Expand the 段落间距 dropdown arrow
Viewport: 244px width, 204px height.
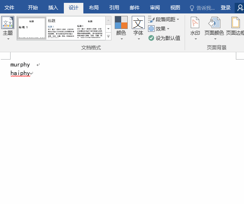178,19
